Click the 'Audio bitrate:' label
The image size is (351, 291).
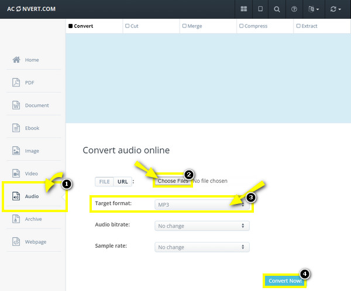pyautogui.click(x=112, y=224)
